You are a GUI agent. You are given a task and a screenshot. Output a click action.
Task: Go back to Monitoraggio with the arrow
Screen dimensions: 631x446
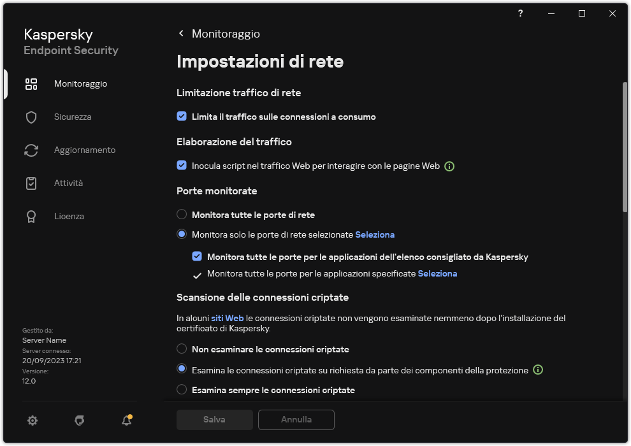(x=180, y=33)
